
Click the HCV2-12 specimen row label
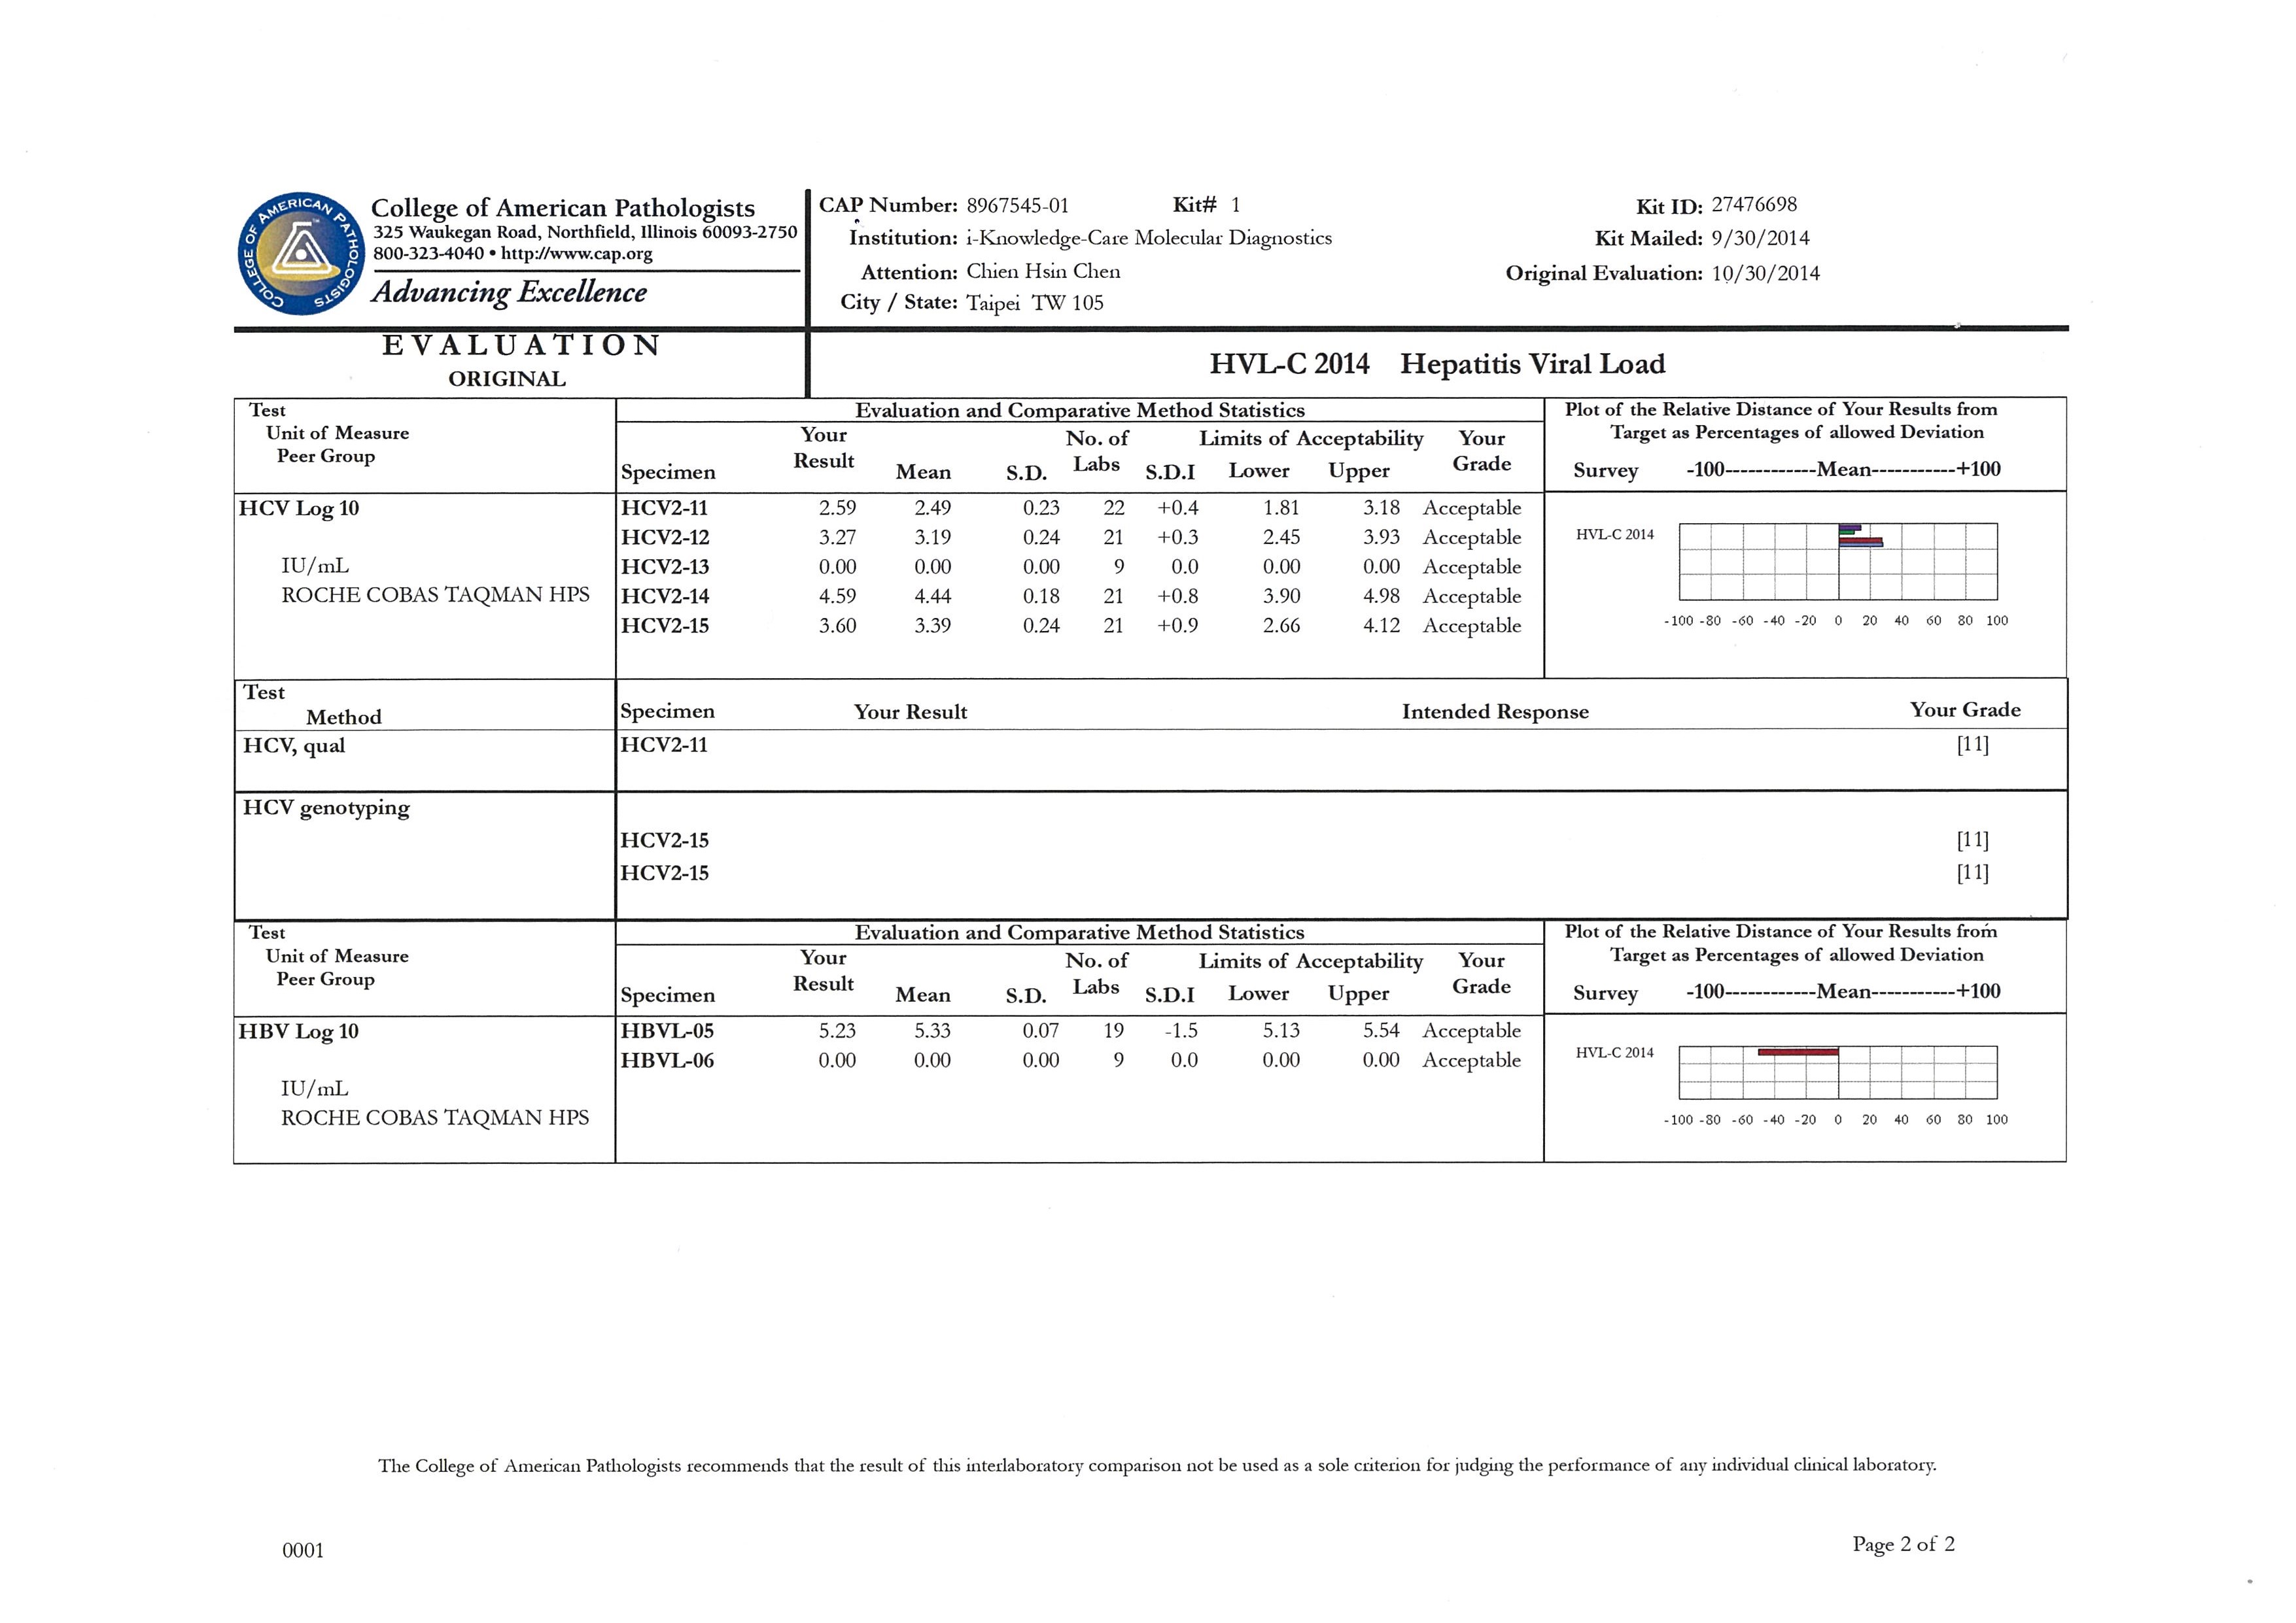click(x=664, y=538)
